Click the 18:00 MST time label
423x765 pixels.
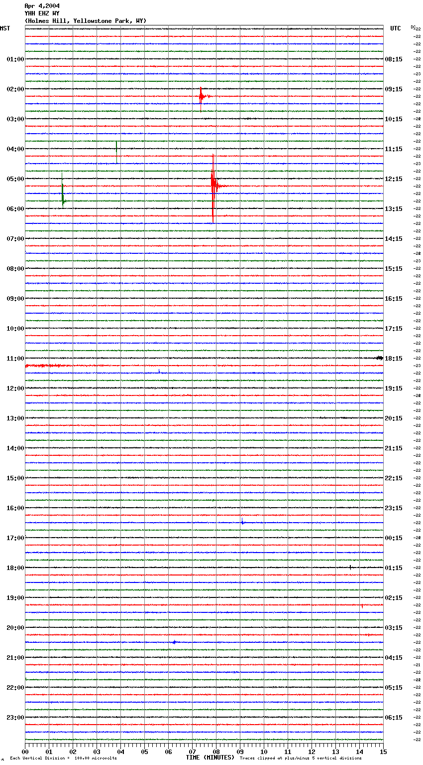point(15,568)
